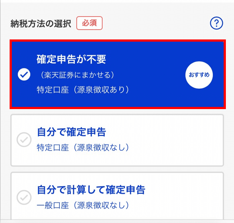Select the 一般口座 option card

[x=117, y=196]
